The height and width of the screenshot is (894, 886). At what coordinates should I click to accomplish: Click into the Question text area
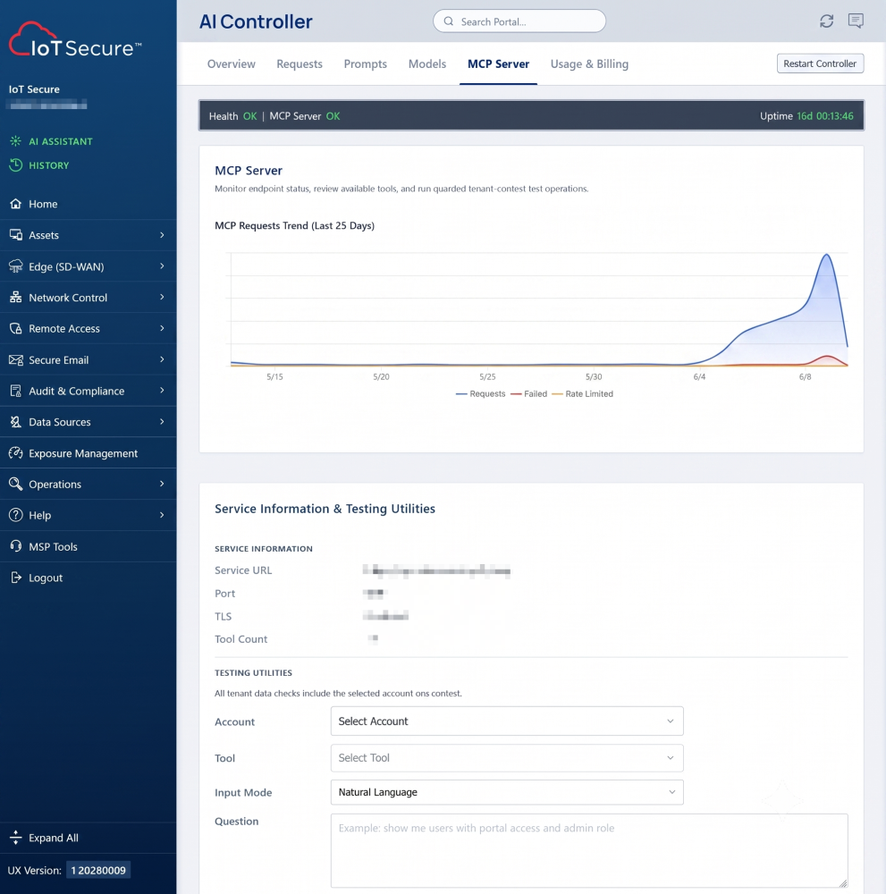click(589, 851)
